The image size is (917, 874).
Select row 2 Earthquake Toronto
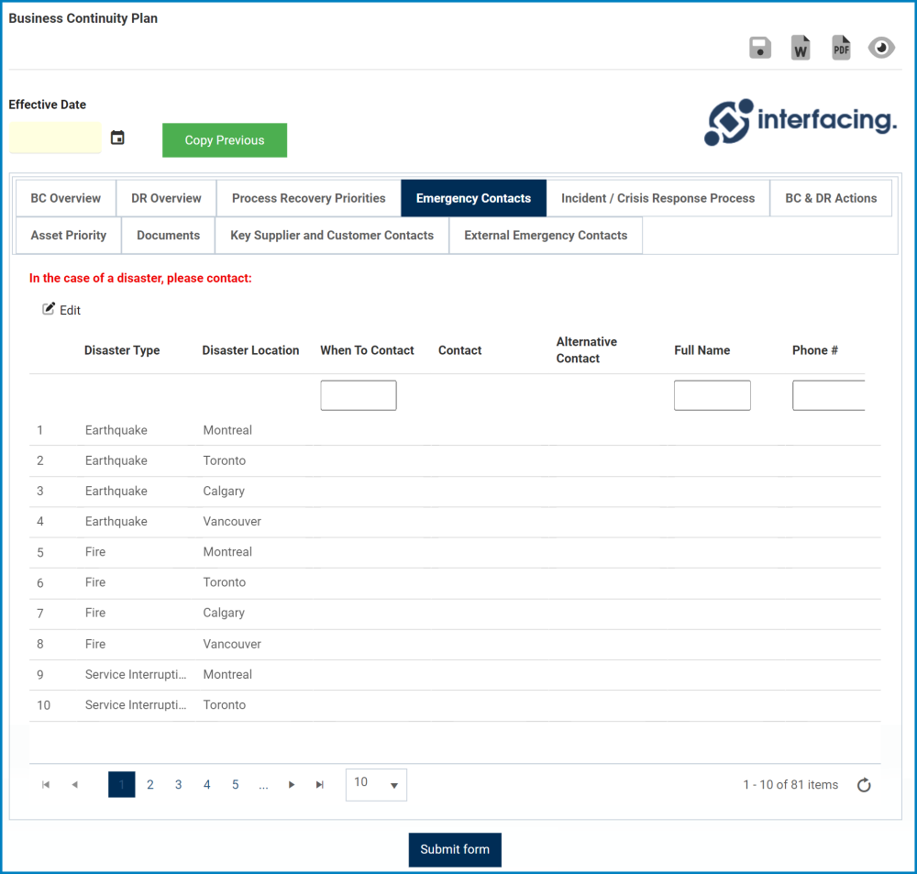coord(455,461)
